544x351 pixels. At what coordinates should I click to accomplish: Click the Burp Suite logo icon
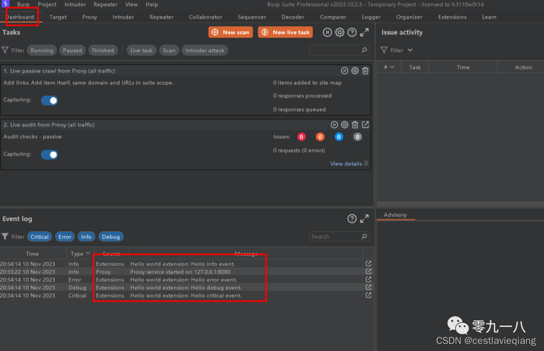[x=5, y=4]
